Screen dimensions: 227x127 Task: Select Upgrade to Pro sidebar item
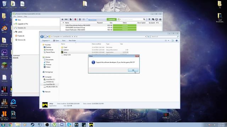coord(23,24)
